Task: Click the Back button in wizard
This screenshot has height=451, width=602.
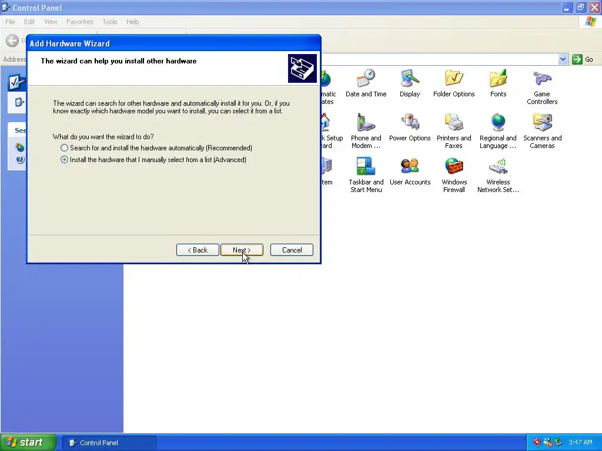Action: 198,250
